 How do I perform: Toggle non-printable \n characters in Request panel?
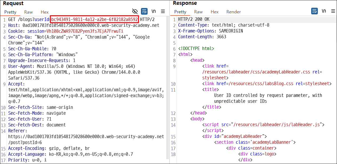[154, 11]
